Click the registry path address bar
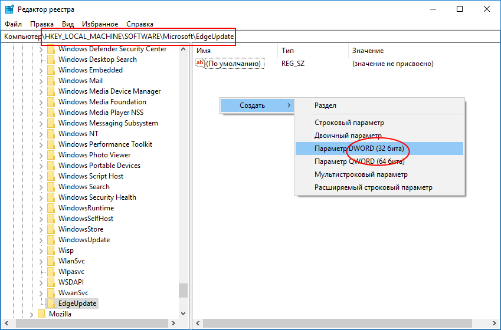This screenshot has width=501, height=330. 250,37
